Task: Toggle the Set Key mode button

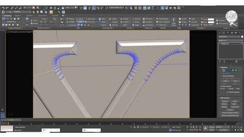Action: (x=212, y=130)
